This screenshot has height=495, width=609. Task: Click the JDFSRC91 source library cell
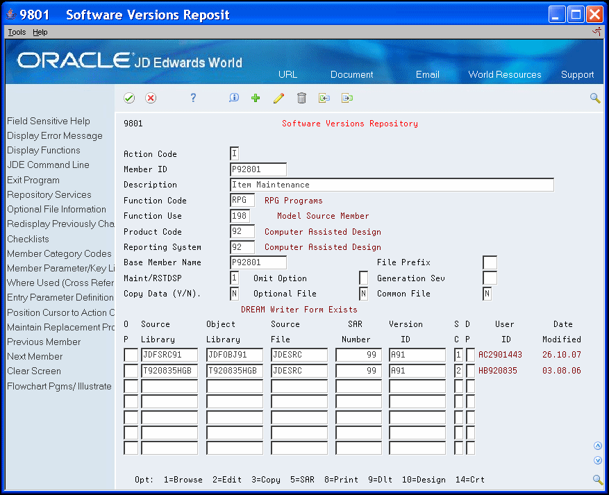tap(169, 355)
